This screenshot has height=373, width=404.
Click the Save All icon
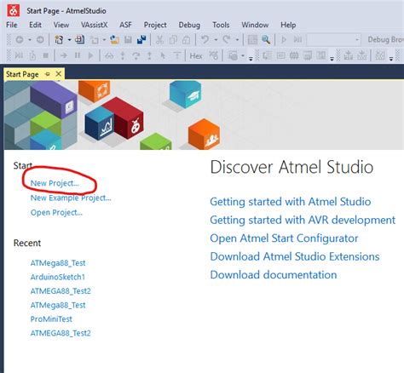pyautogui.click(x=141, y=40)
